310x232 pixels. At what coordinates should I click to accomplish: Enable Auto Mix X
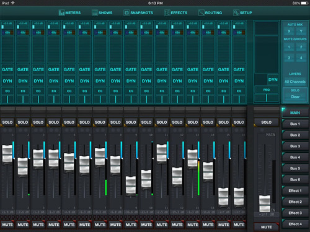point(289,31)
